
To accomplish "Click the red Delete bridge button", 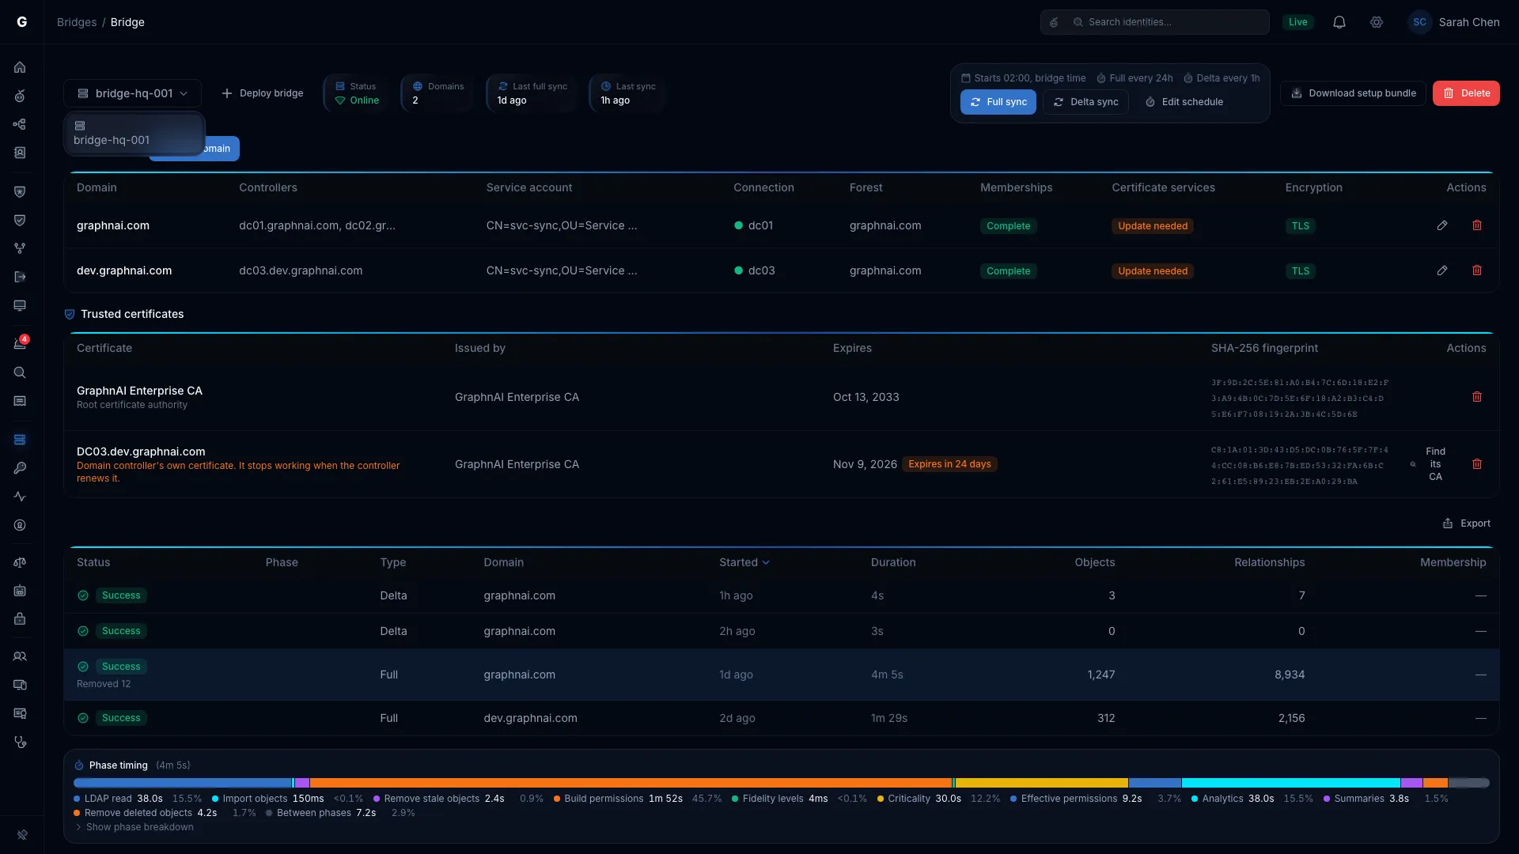I will (x=1466, y=93).
